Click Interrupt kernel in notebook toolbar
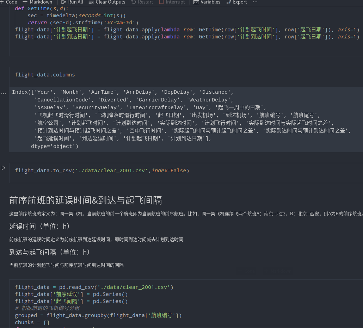Image resolution: width=363 pixels, height=328 pixels. [x=172, y=2]
